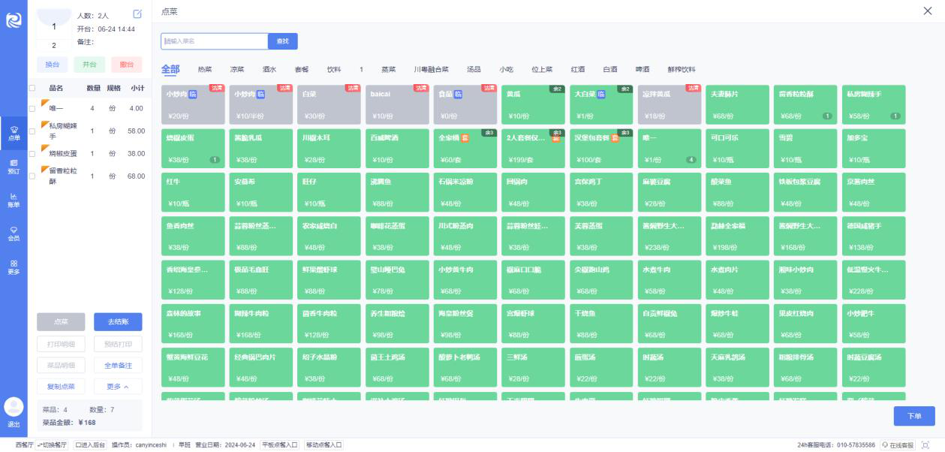Check the box for 私房糊辣手 order row
The height and width of the screenshot is (452, 945).
tap(32, 131)
